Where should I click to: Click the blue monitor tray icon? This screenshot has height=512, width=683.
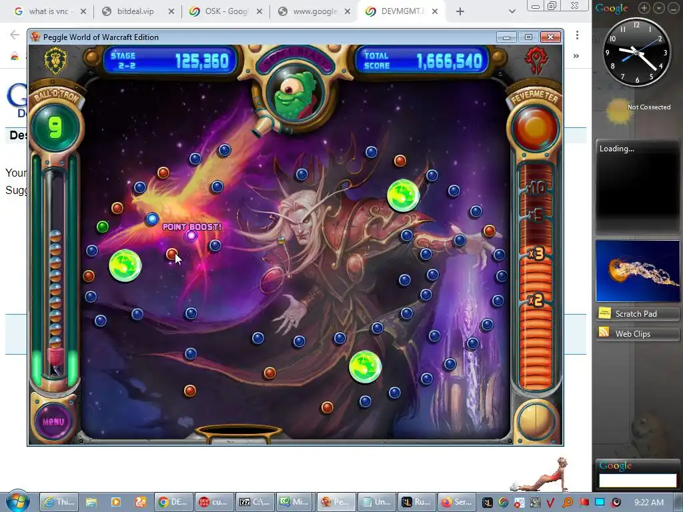[600, 503]
